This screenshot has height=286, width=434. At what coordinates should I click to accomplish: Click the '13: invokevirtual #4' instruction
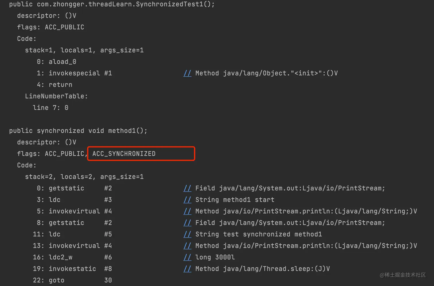click(x=72, y=246)
